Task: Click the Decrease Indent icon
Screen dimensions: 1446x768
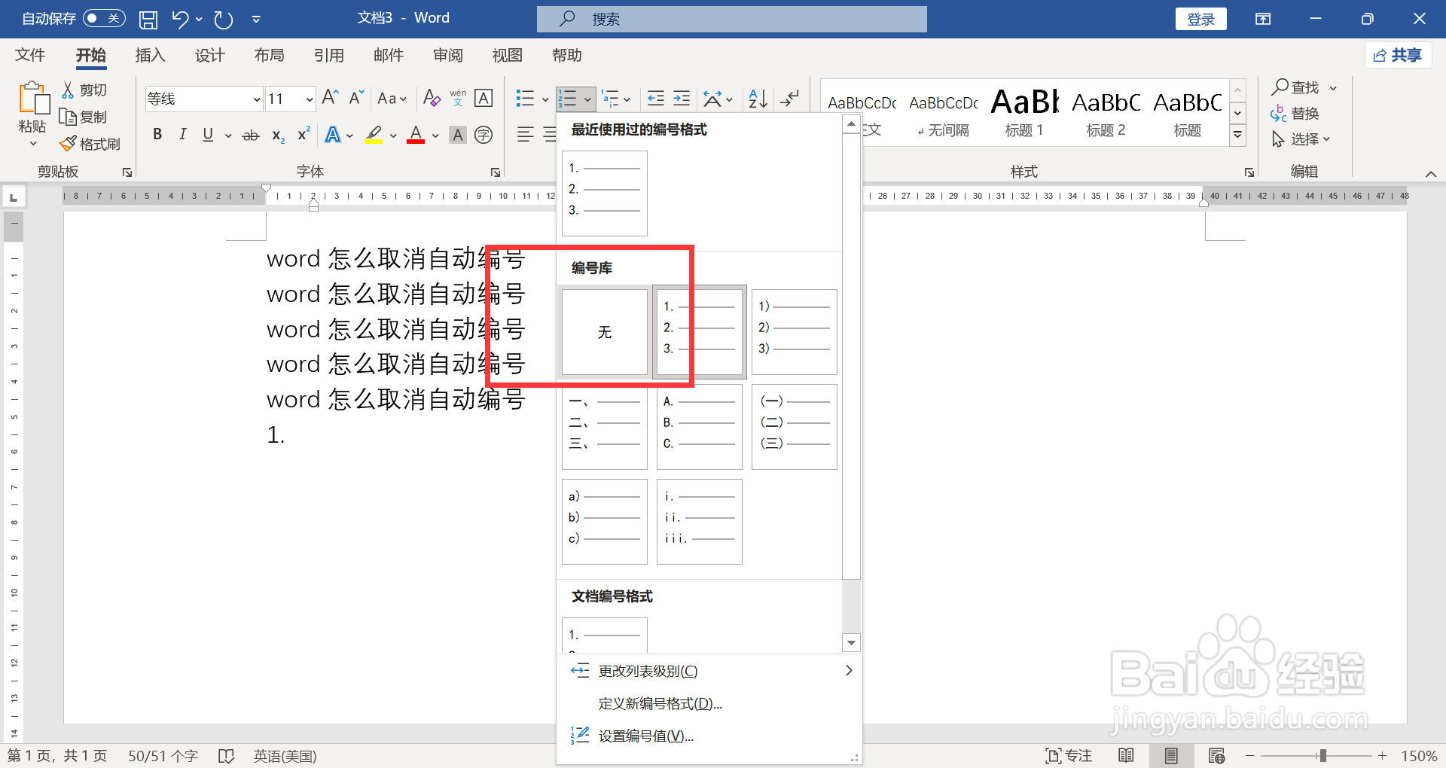Action: [656, 98]
